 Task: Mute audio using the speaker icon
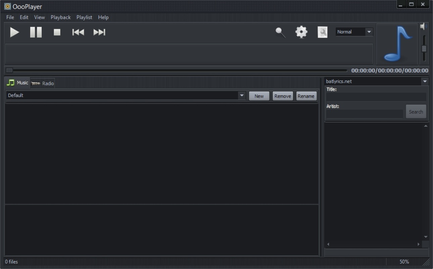click(x=424, y=26)
